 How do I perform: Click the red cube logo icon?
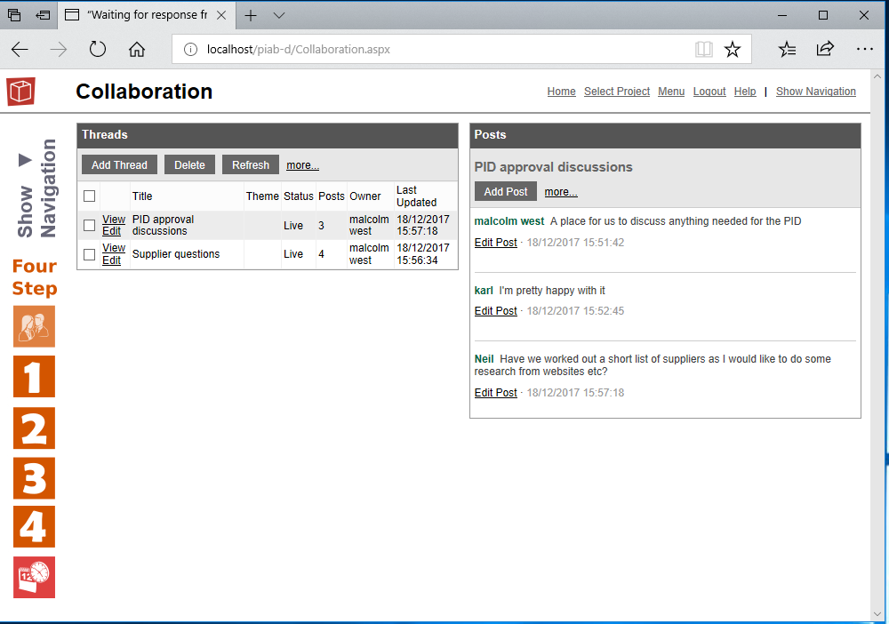pos(20,92)
